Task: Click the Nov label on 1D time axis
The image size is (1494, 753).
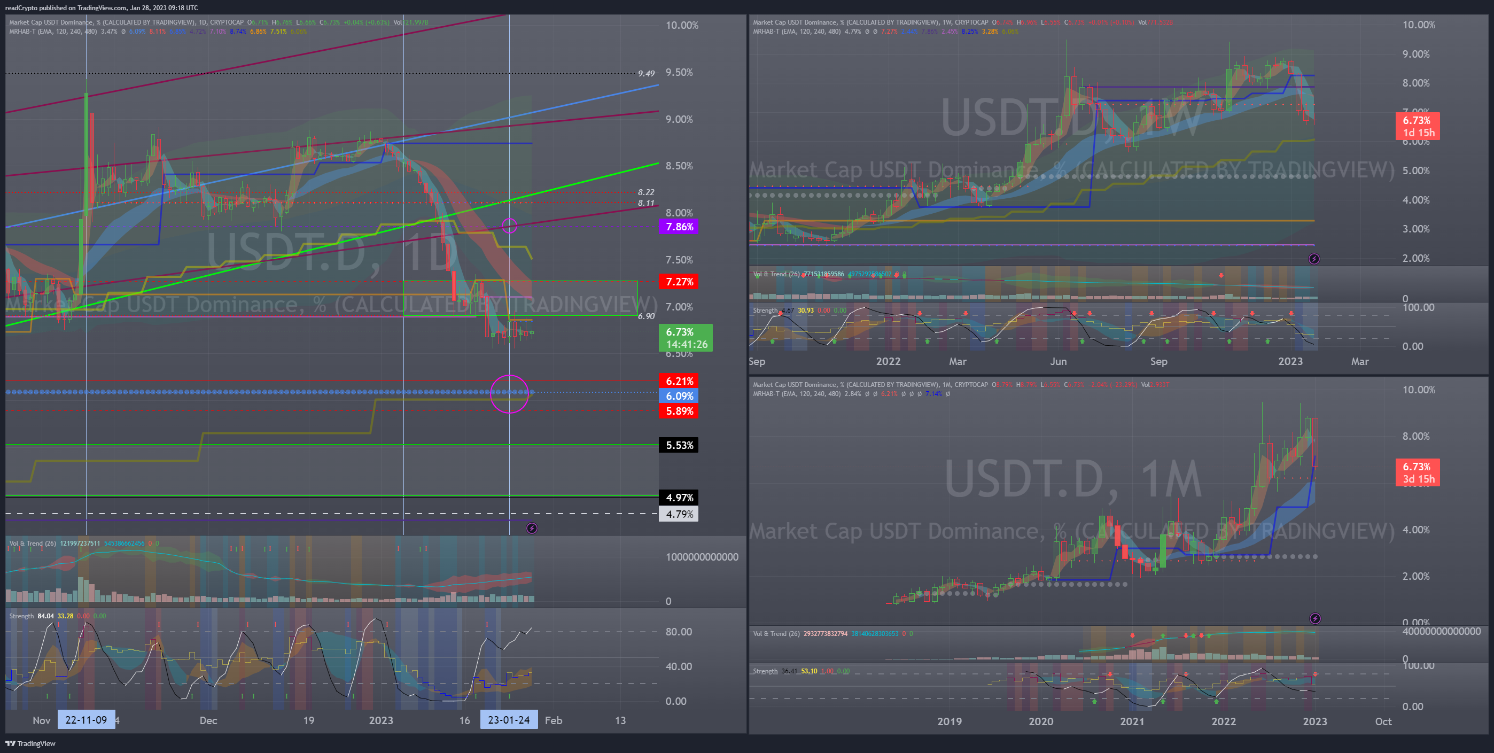Action: (41, 720)
